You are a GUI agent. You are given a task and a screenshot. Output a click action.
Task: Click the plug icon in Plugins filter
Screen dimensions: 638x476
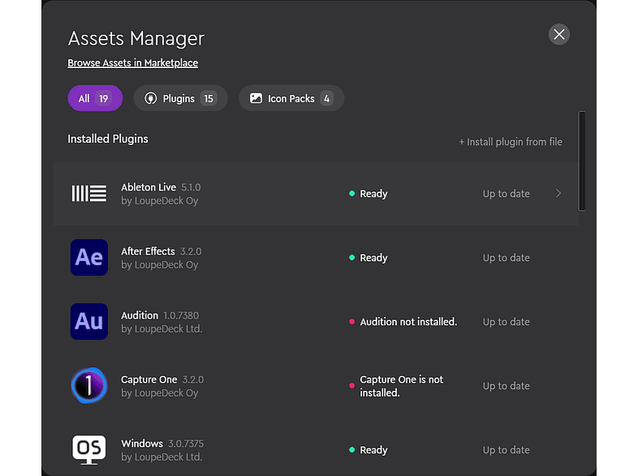pyautogui.click(x=150, y=99)
